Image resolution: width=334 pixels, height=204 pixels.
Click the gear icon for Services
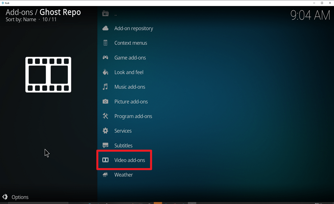(x=105, y=131)
